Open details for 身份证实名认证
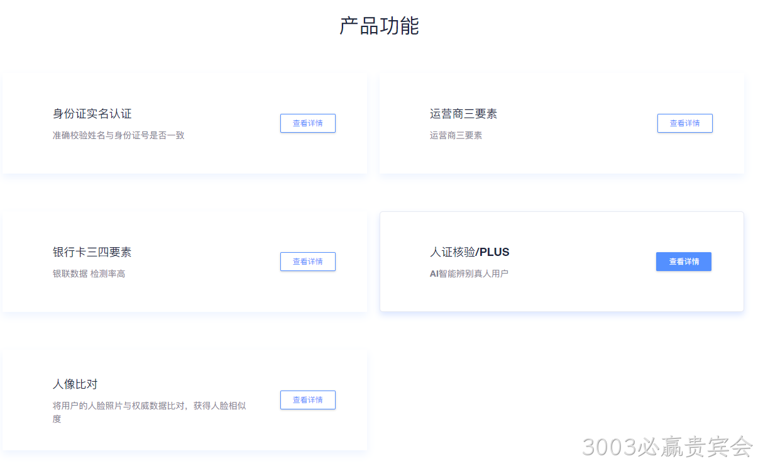This screenshot has width=763, height=466. 308,123
